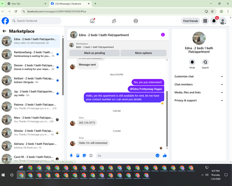This screenshot has width=232, height=186.
Task: Open Keitiani conversation in the list
Action: coord(30,81)
